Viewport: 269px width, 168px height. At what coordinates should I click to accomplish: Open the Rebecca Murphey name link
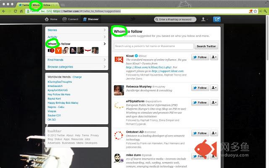(x=139, y=87)
